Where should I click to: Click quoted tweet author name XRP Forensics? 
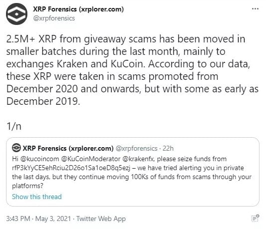(x=68, y=148)
